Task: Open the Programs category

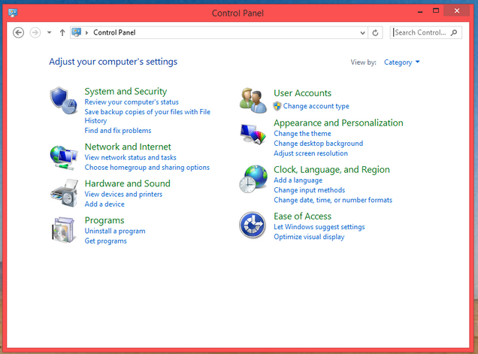Action: coord(104,220)
